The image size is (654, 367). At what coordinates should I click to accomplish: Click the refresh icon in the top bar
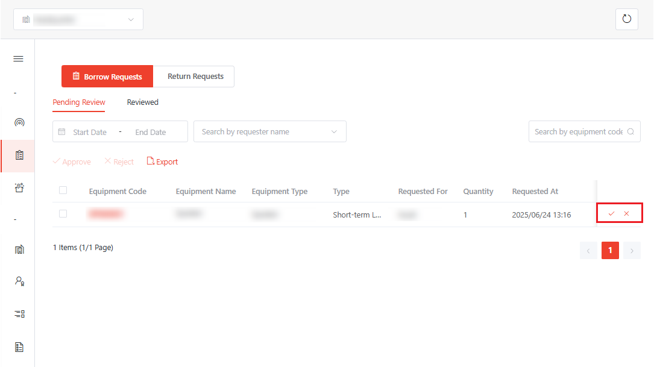point(626,19)
